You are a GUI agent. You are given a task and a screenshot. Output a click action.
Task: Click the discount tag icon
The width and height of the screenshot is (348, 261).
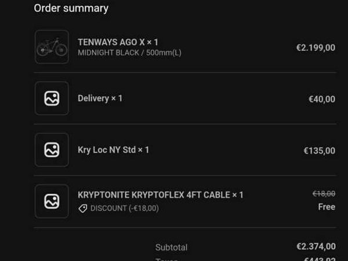point(83,208)
